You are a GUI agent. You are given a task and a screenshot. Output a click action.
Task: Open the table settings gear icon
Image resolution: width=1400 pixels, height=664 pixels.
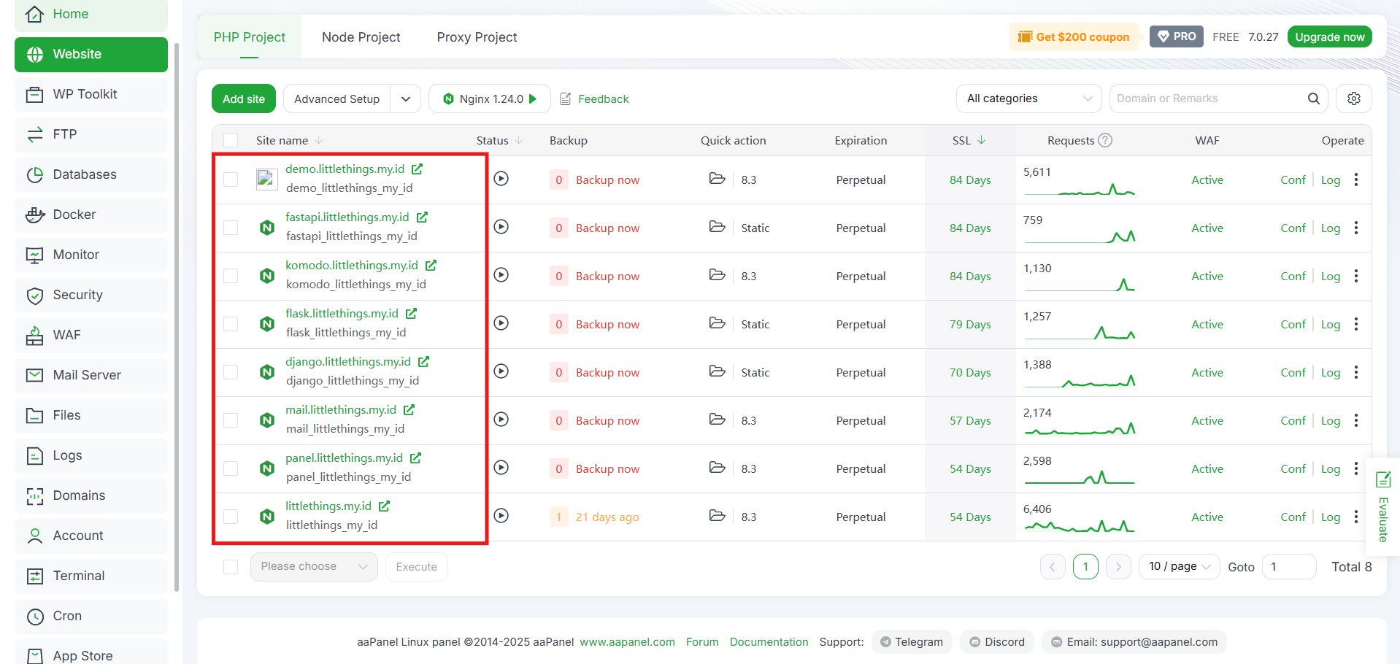(1353, 99)
